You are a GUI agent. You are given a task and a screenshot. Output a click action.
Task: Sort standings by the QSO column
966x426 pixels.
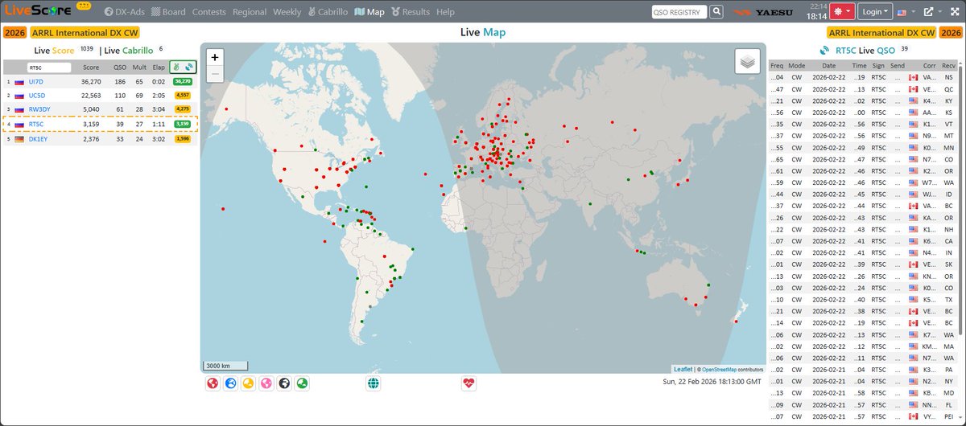pos(120,68)
